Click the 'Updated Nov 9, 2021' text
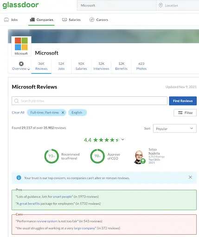199x237 pixels. coord(181,87)
